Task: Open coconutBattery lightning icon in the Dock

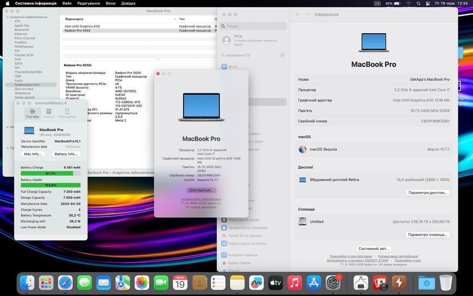Action: click(399, 283)
